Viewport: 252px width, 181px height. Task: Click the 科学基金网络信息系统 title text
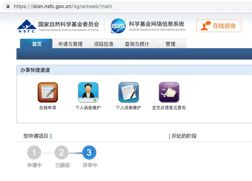[x=156, y=24]
